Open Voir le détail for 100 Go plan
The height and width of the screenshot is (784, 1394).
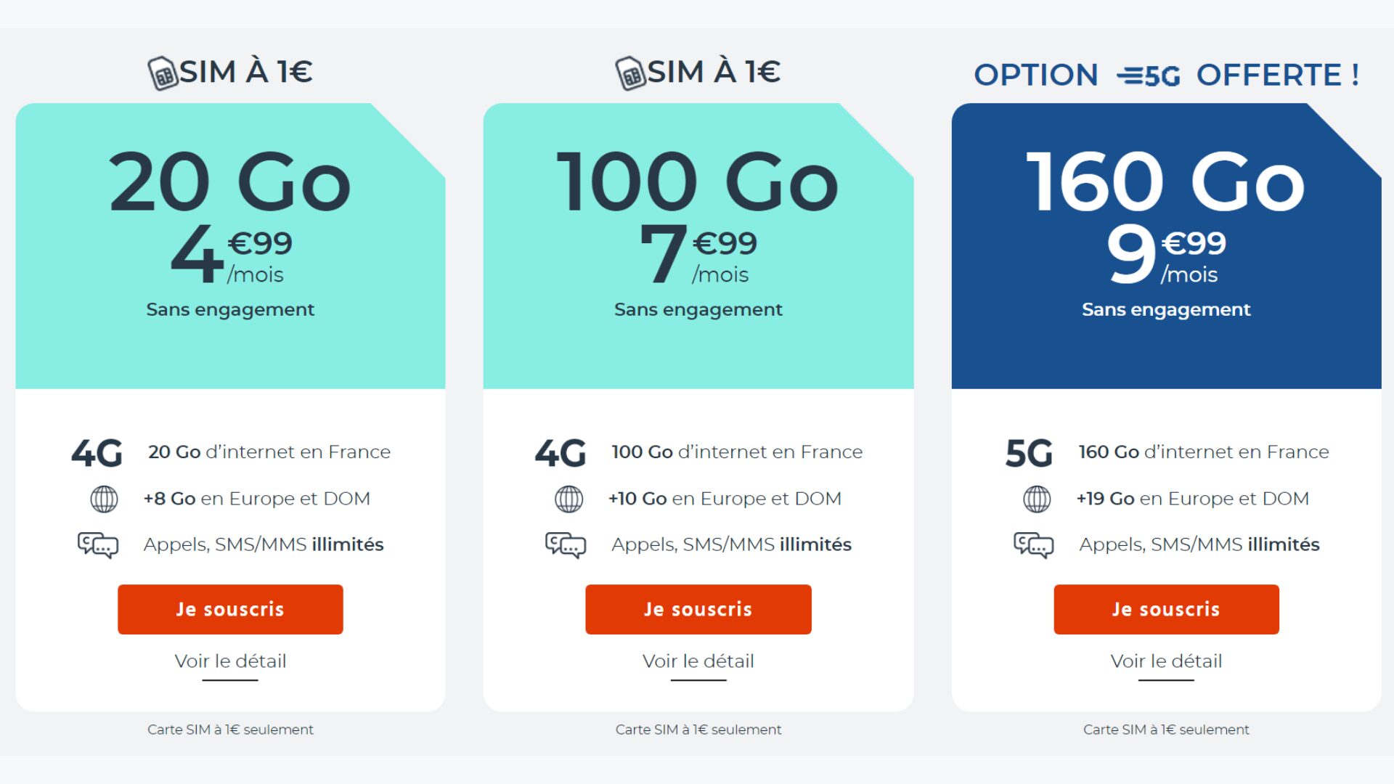(x=698, y=661)
